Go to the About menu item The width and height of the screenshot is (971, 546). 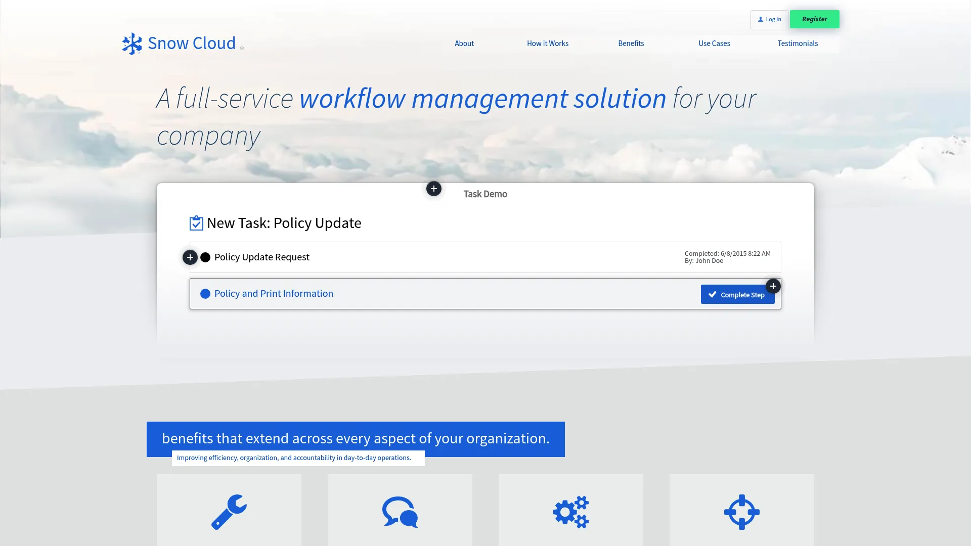coord(464,43)
